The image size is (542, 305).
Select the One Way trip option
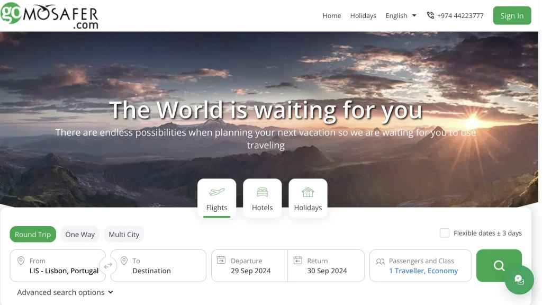click(x=80, y=235)
